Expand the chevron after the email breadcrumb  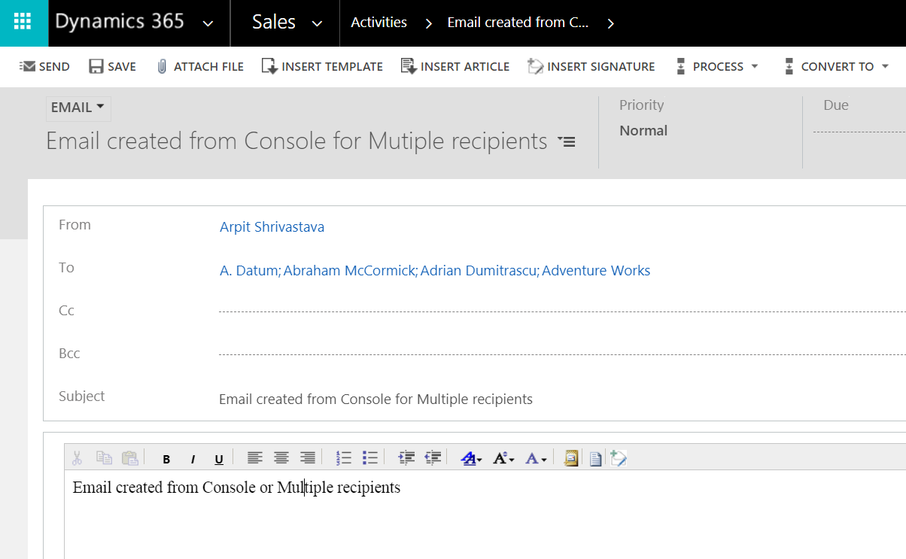(x=610, y=23)
